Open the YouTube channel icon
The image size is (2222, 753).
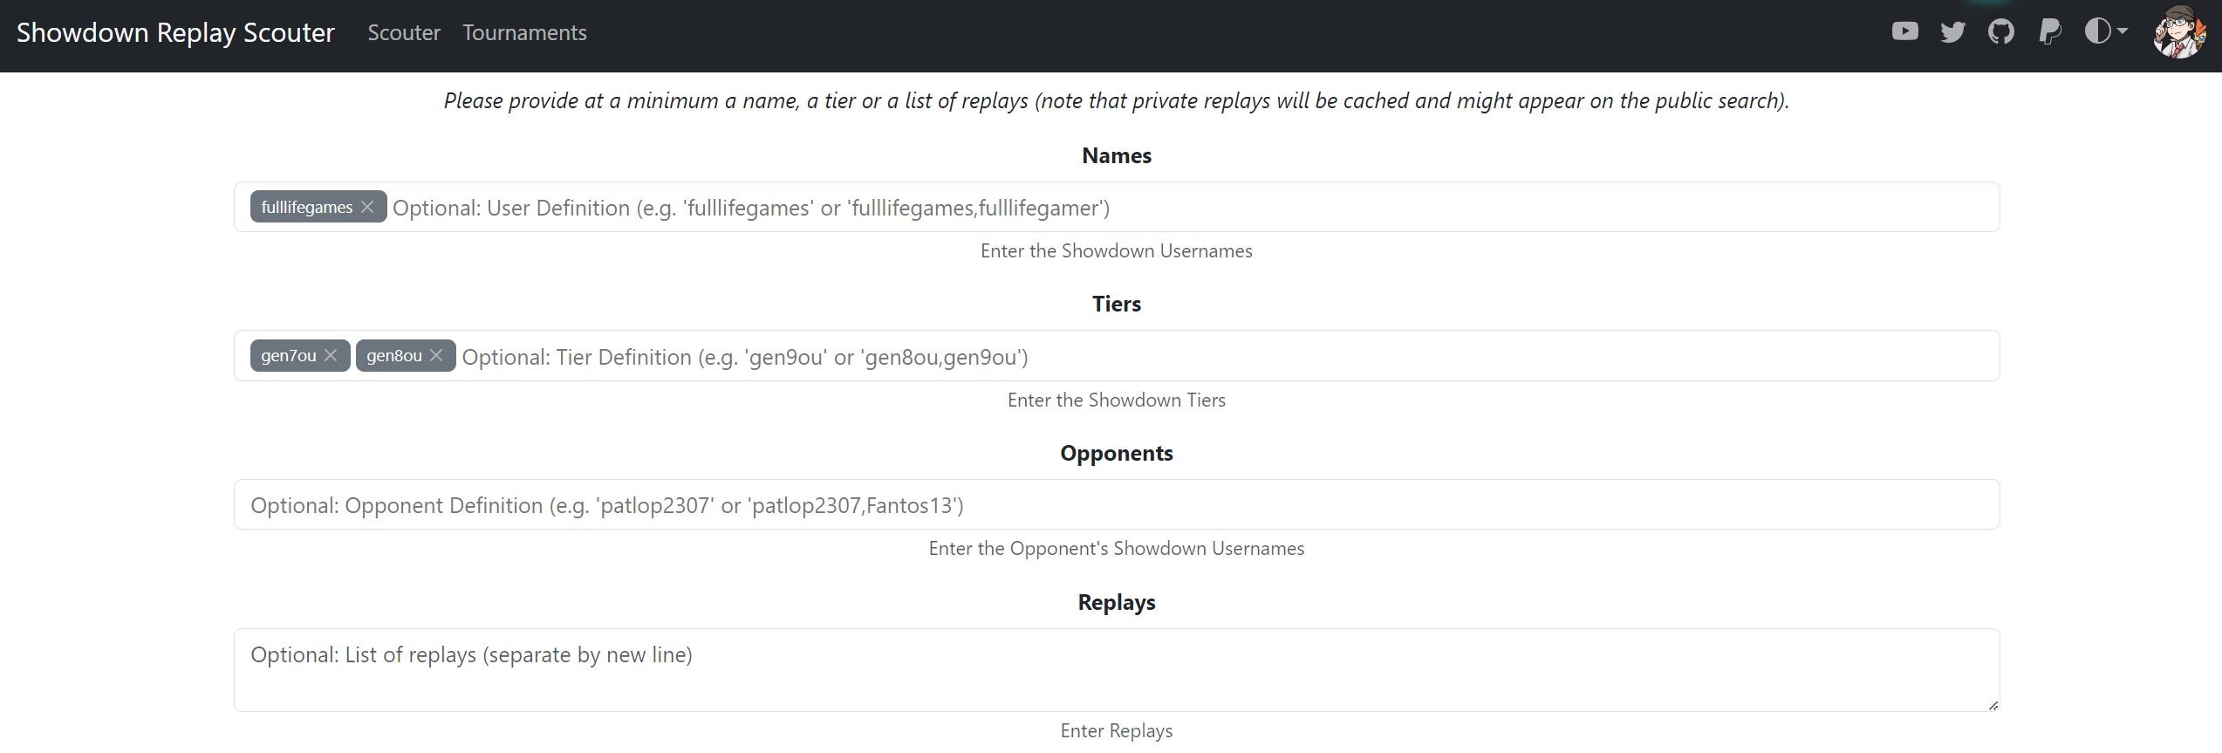coord(1904,32)
